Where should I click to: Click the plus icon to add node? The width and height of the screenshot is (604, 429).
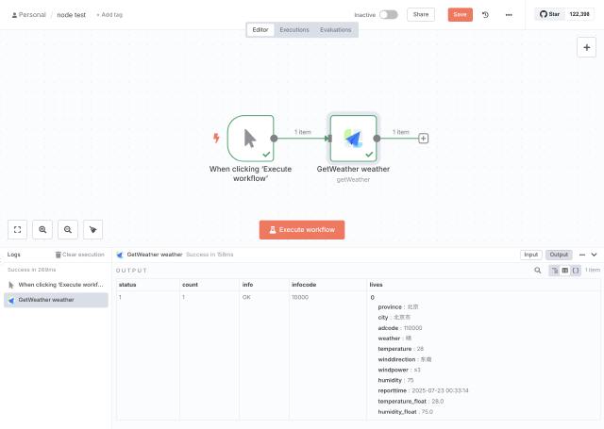coord(584,48)
